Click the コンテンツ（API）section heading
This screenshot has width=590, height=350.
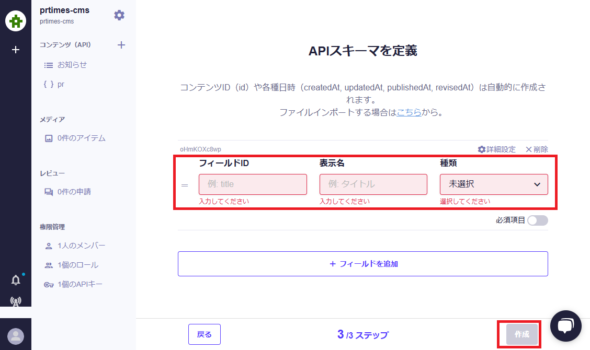[65, 45]
